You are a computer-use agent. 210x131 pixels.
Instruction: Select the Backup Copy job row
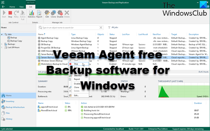click(x=122, y=41)
